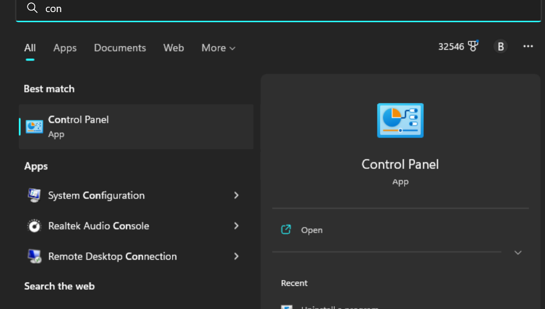Switch to the All results tab
Screen dimensions: 545x309
(30, 48)
